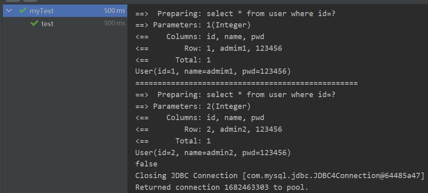Image resolution: width=428 pixels, height=193 pixels.
Task: Click the false result line
Action: (x=146, y=164)
